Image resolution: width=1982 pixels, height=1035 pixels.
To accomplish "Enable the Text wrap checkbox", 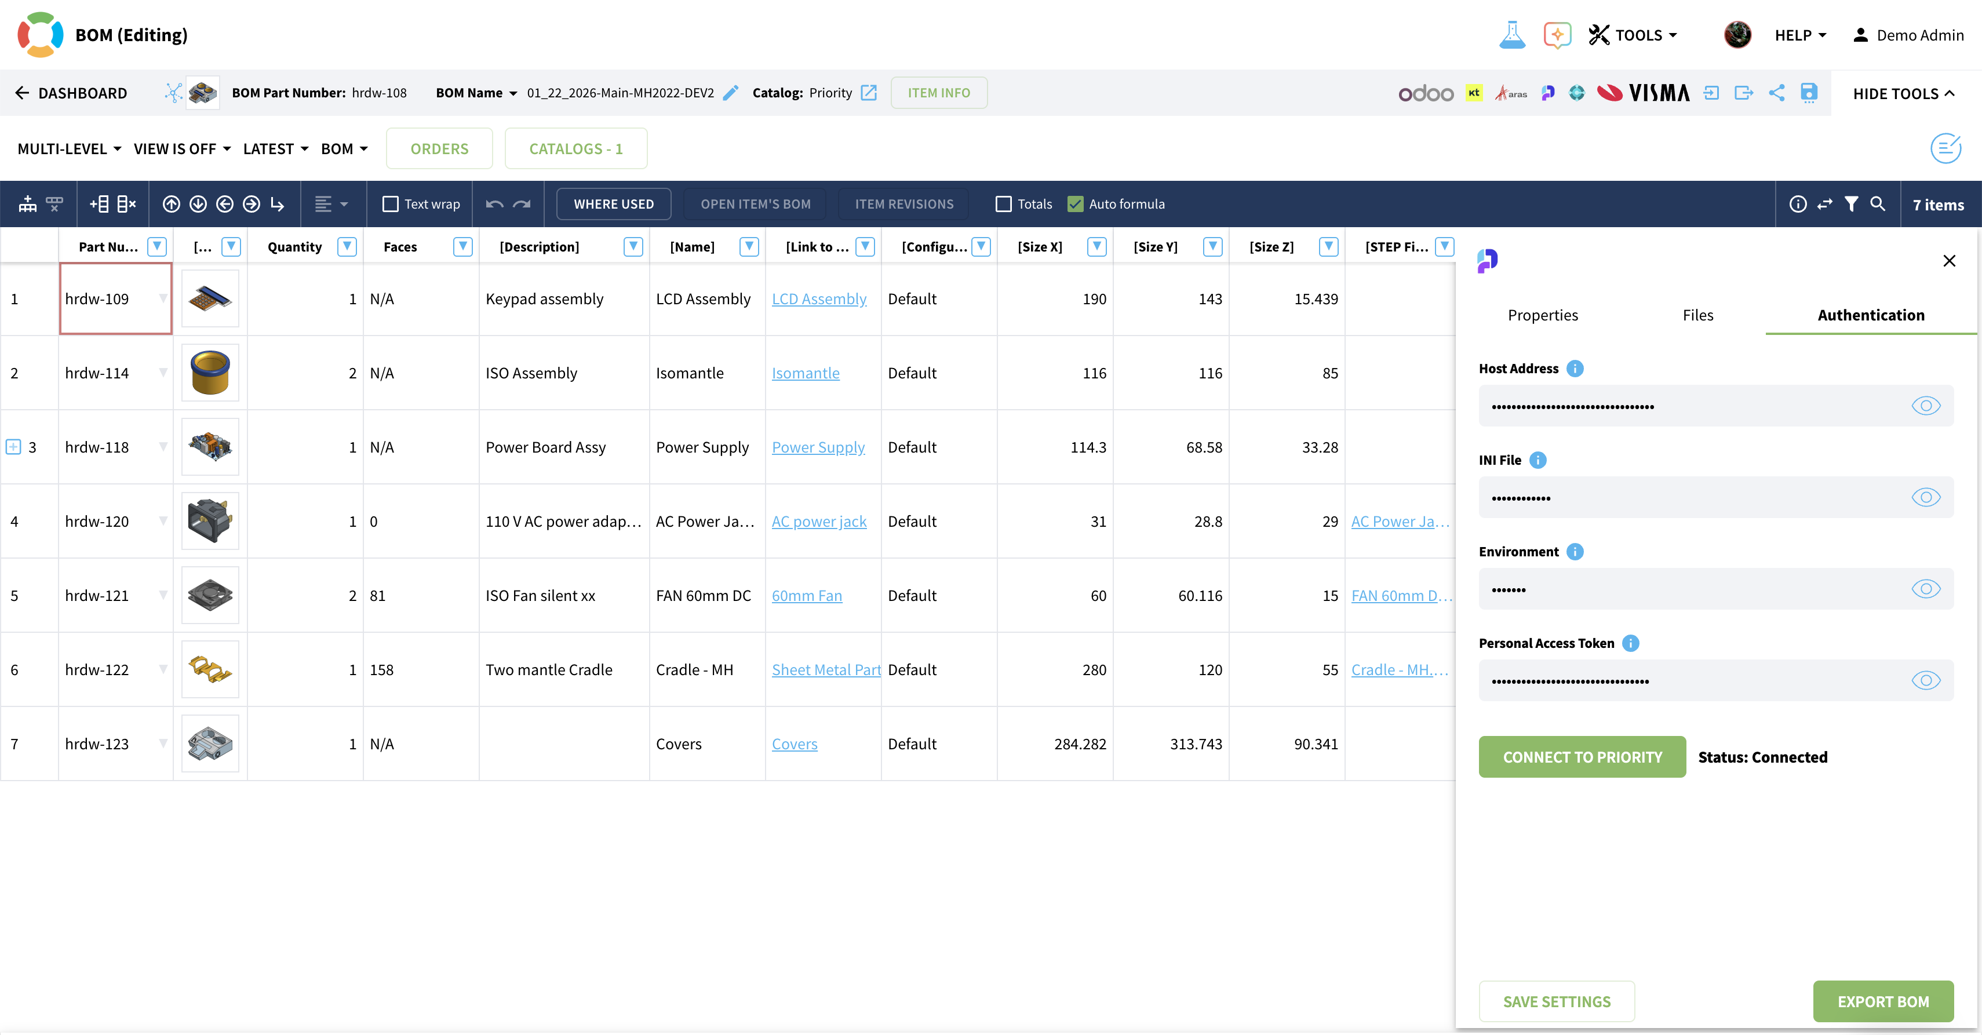I will point(390,204).
